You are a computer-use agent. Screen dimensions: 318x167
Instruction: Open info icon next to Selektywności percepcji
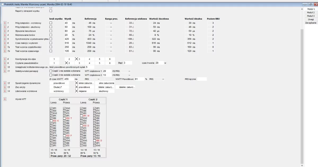coord(5,71)
